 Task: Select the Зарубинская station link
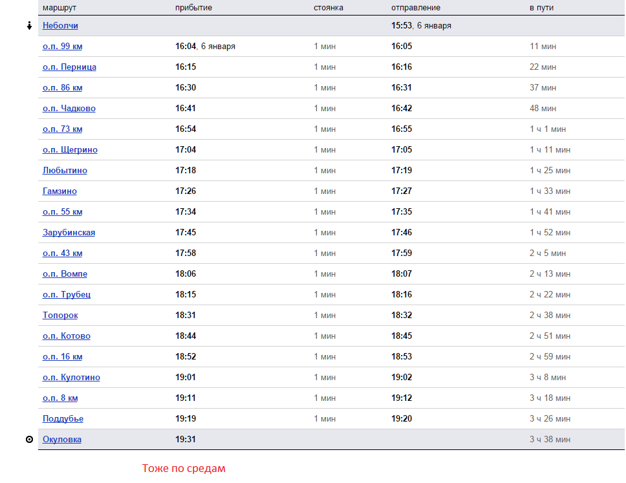pos(69,233)
